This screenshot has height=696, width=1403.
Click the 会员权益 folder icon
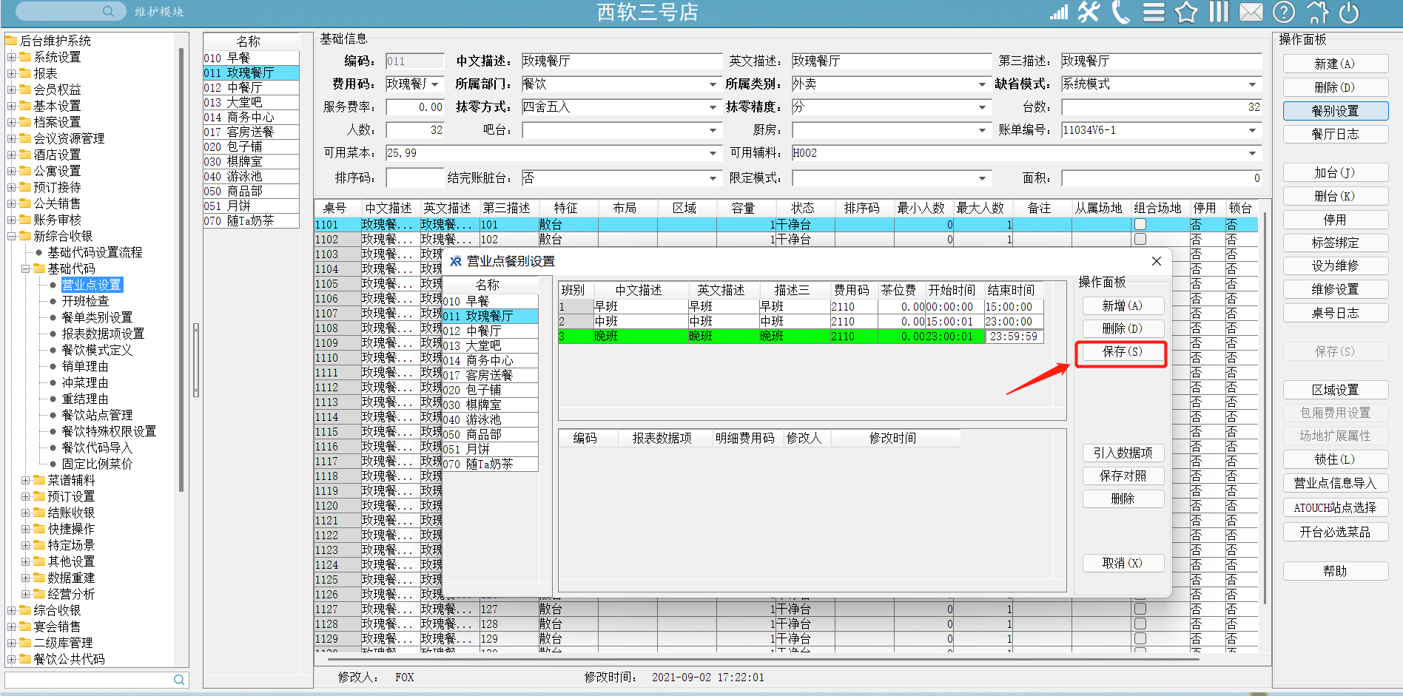pos(25,89)
